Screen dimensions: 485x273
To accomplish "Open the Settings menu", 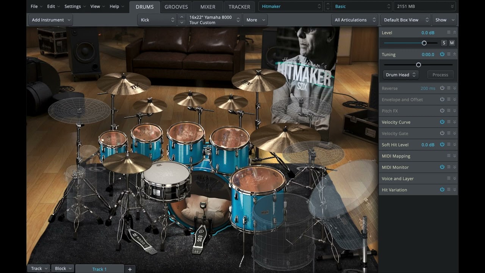I will 75,6.
